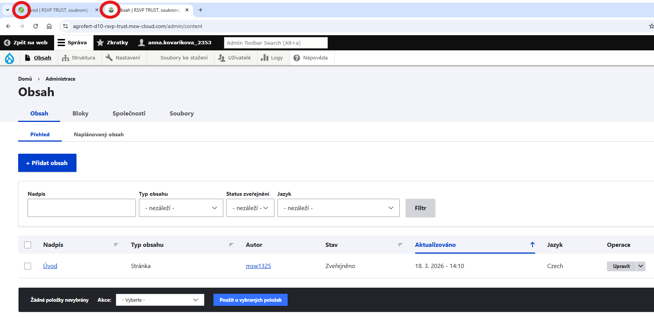654x318 pixels.
Task: Open Logy reports with chart icon
Action: (x=272, y=58)
